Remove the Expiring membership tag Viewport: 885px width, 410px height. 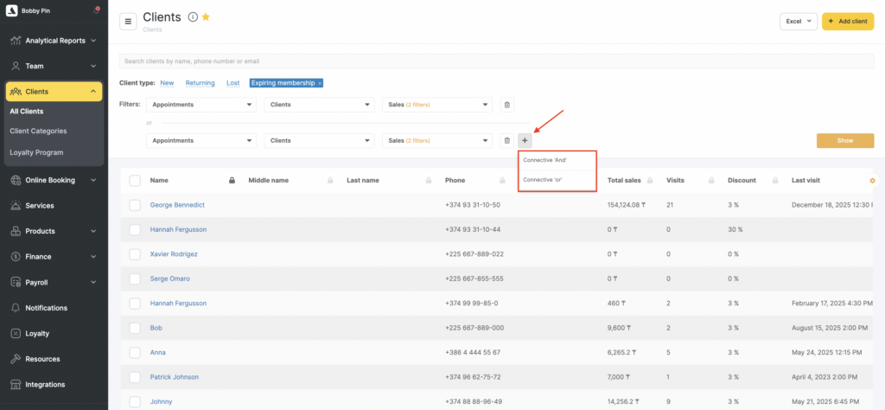[x=320, y=83]
